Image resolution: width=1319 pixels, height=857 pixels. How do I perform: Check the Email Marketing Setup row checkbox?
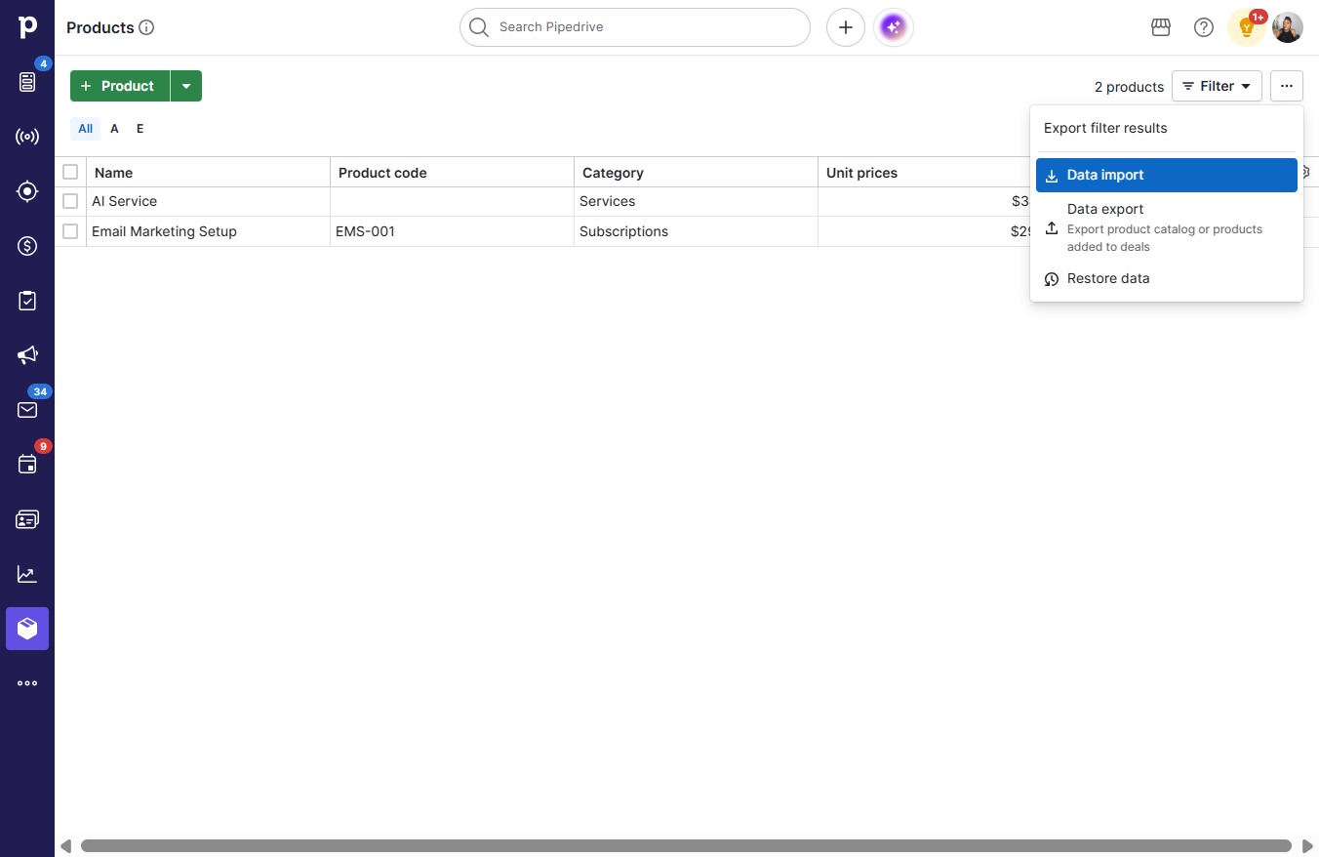coord(70,231)
